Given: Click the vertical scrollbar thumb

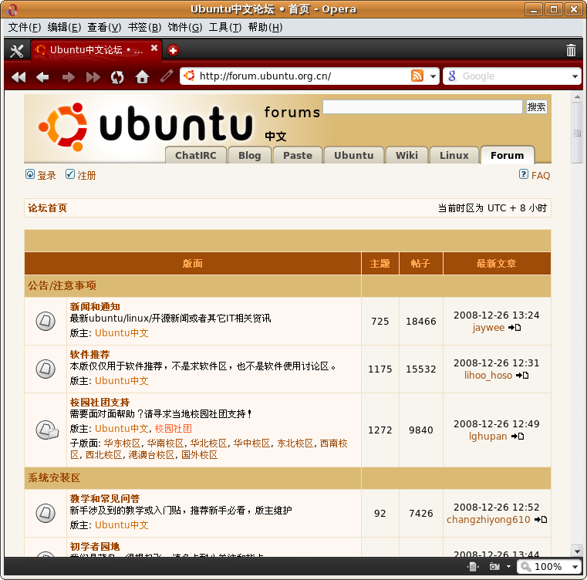Looking at the screenshot, I should tap(577, 133).
